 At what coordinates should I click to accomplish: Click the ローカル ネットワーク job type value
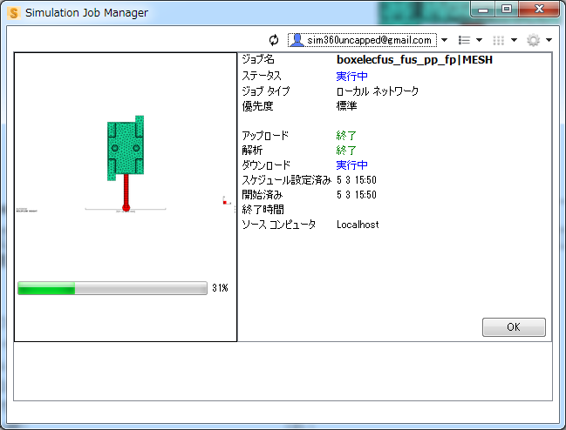(378, 91)
